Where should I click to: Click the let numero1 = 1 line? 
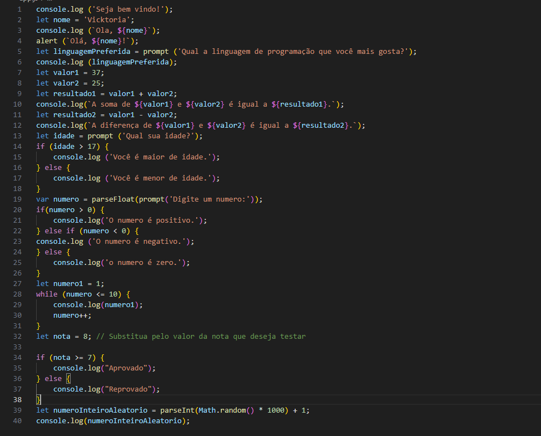70,284
